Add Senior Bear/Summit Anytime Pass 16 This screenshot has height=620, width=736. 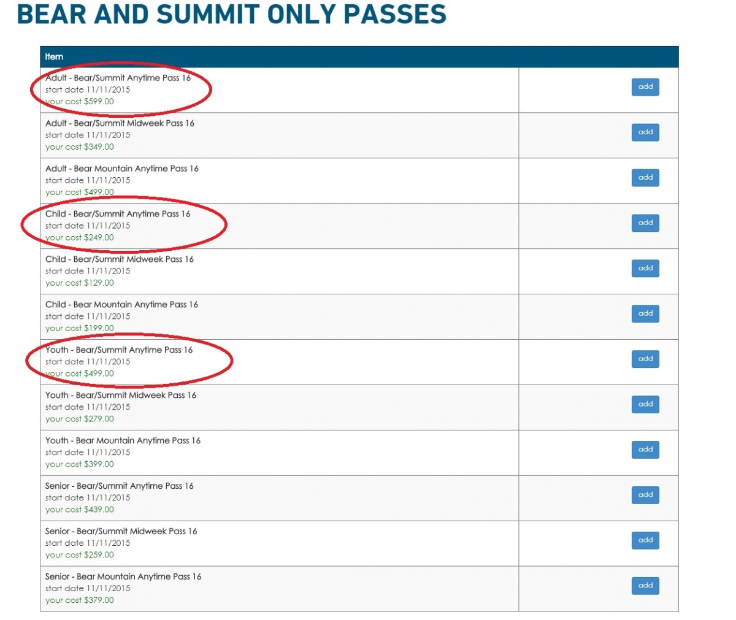point(645,496)
